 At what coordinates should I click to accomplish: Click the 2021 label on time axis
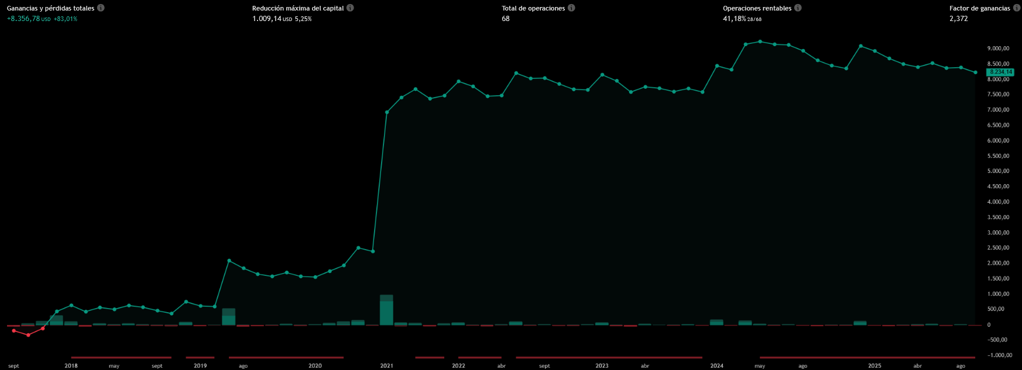pyautogui.click(x=386, y=366)
